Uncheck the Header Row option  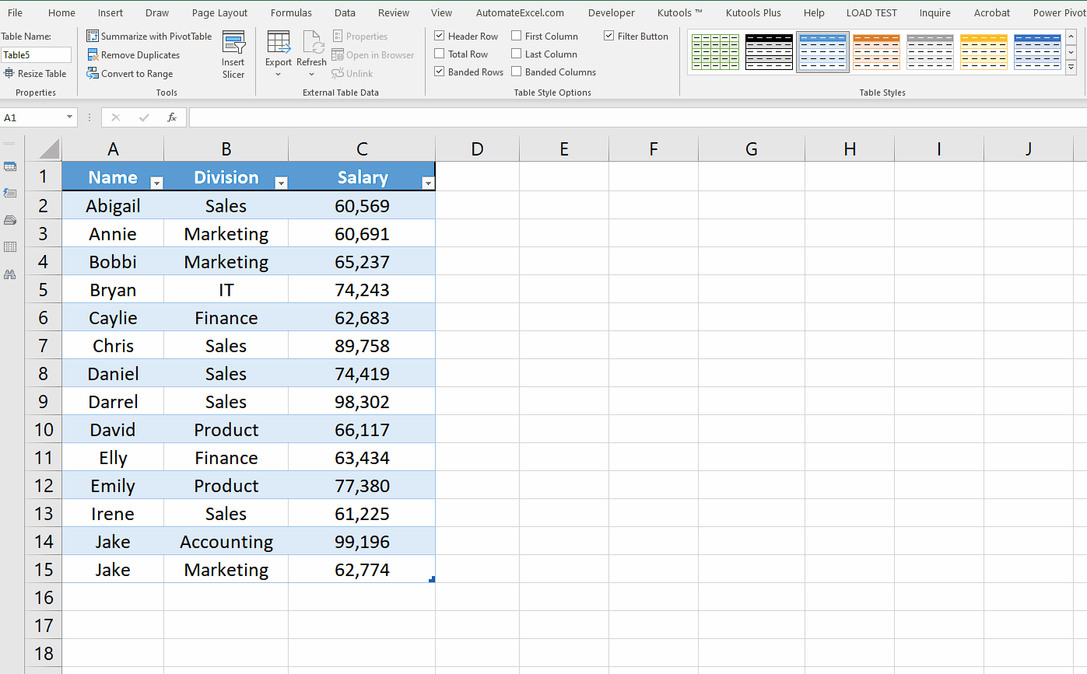coord(440,36)
